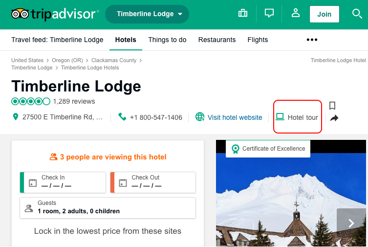Open the Trips suitcase icon
This screenshot has height=247, width=368.
click(243, 13)
